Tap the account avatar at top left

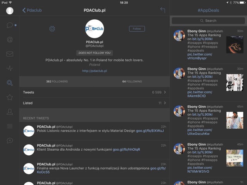click(10, 10)
